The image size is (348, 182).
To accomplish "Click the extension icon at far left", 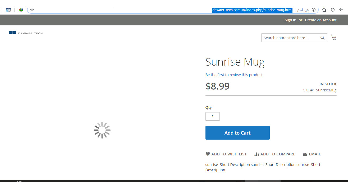I will click(x=8, y=10).
